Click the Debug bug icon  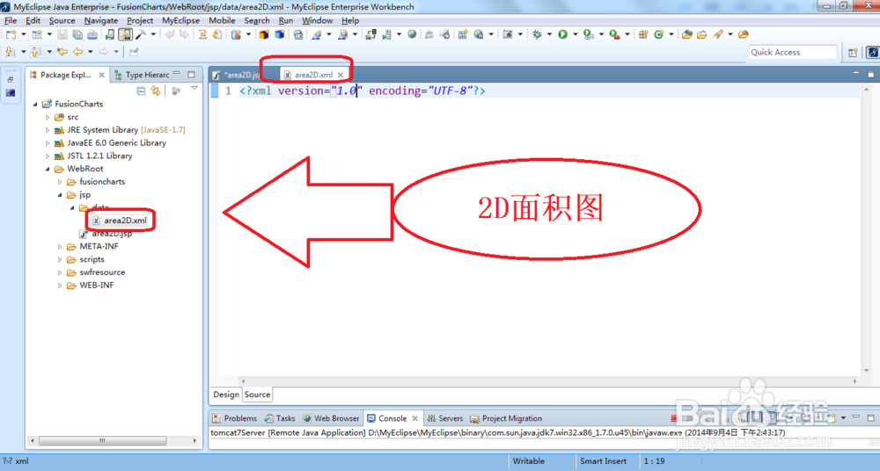point(537,34)
